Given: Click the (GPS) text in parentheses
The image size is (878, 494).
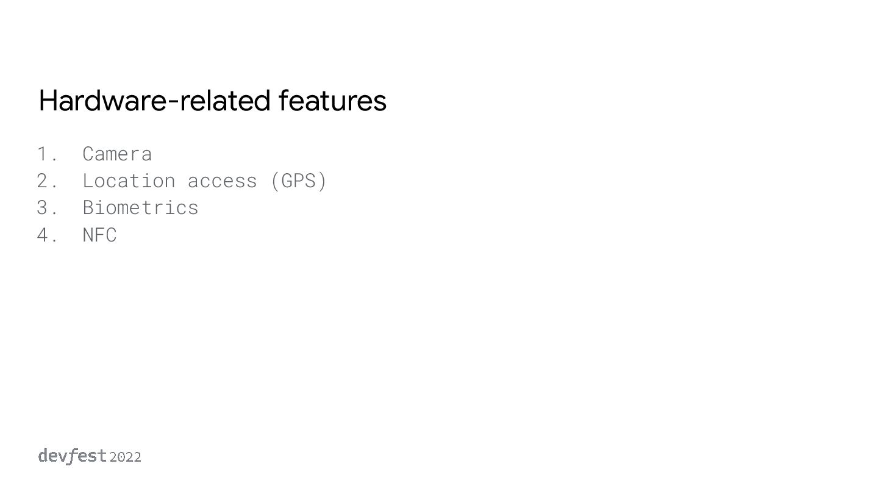Looking at the screenshot, I should [299, 181].
